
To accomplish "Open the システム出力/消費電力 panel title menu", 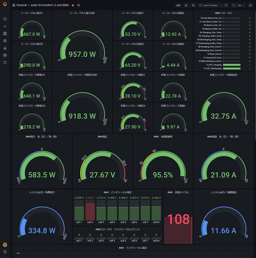I will (42, 192).
